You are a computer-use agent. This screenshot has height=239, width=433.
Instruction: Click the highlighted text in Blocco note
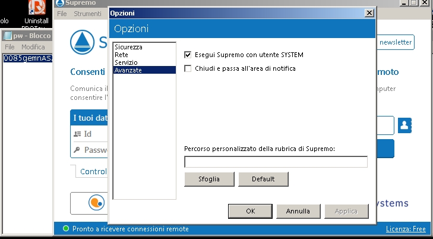[27, 58]
